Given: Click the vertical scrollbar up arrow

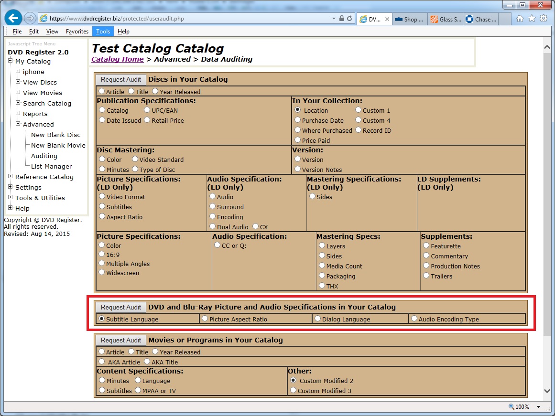Looking at the screenshot, I should (547, 46).
